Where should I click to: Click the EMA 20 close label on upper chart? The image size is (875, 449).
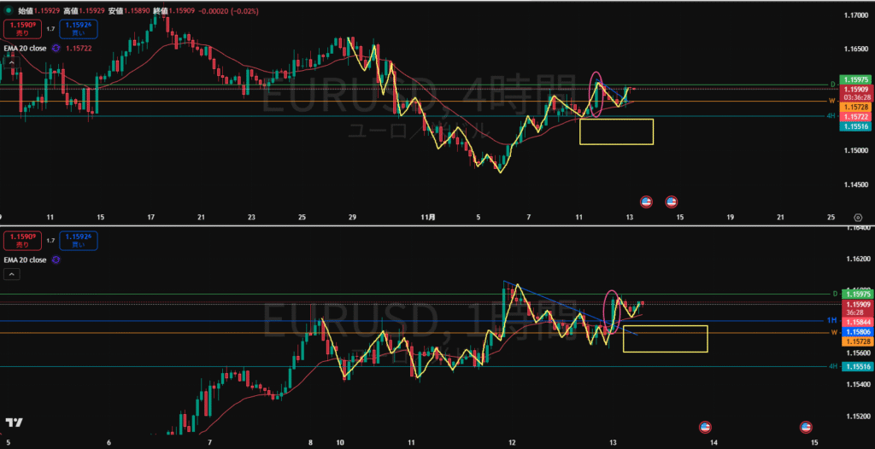pos(26,49)
